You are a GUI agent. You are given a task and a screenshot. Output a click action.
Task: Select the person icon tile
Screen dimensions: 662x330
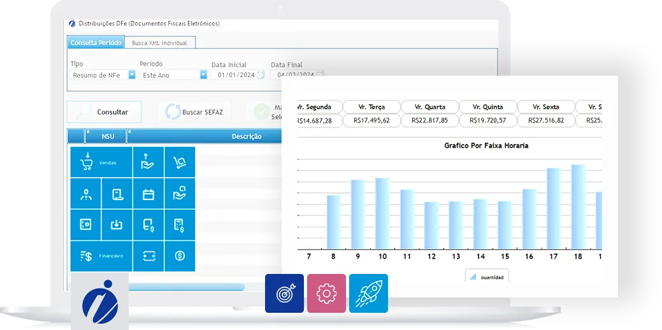point(86,194)
